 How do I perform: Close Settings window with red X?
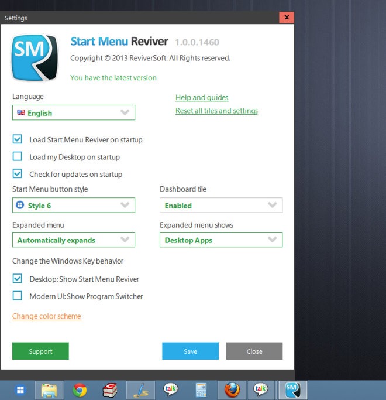click(287, 18)
